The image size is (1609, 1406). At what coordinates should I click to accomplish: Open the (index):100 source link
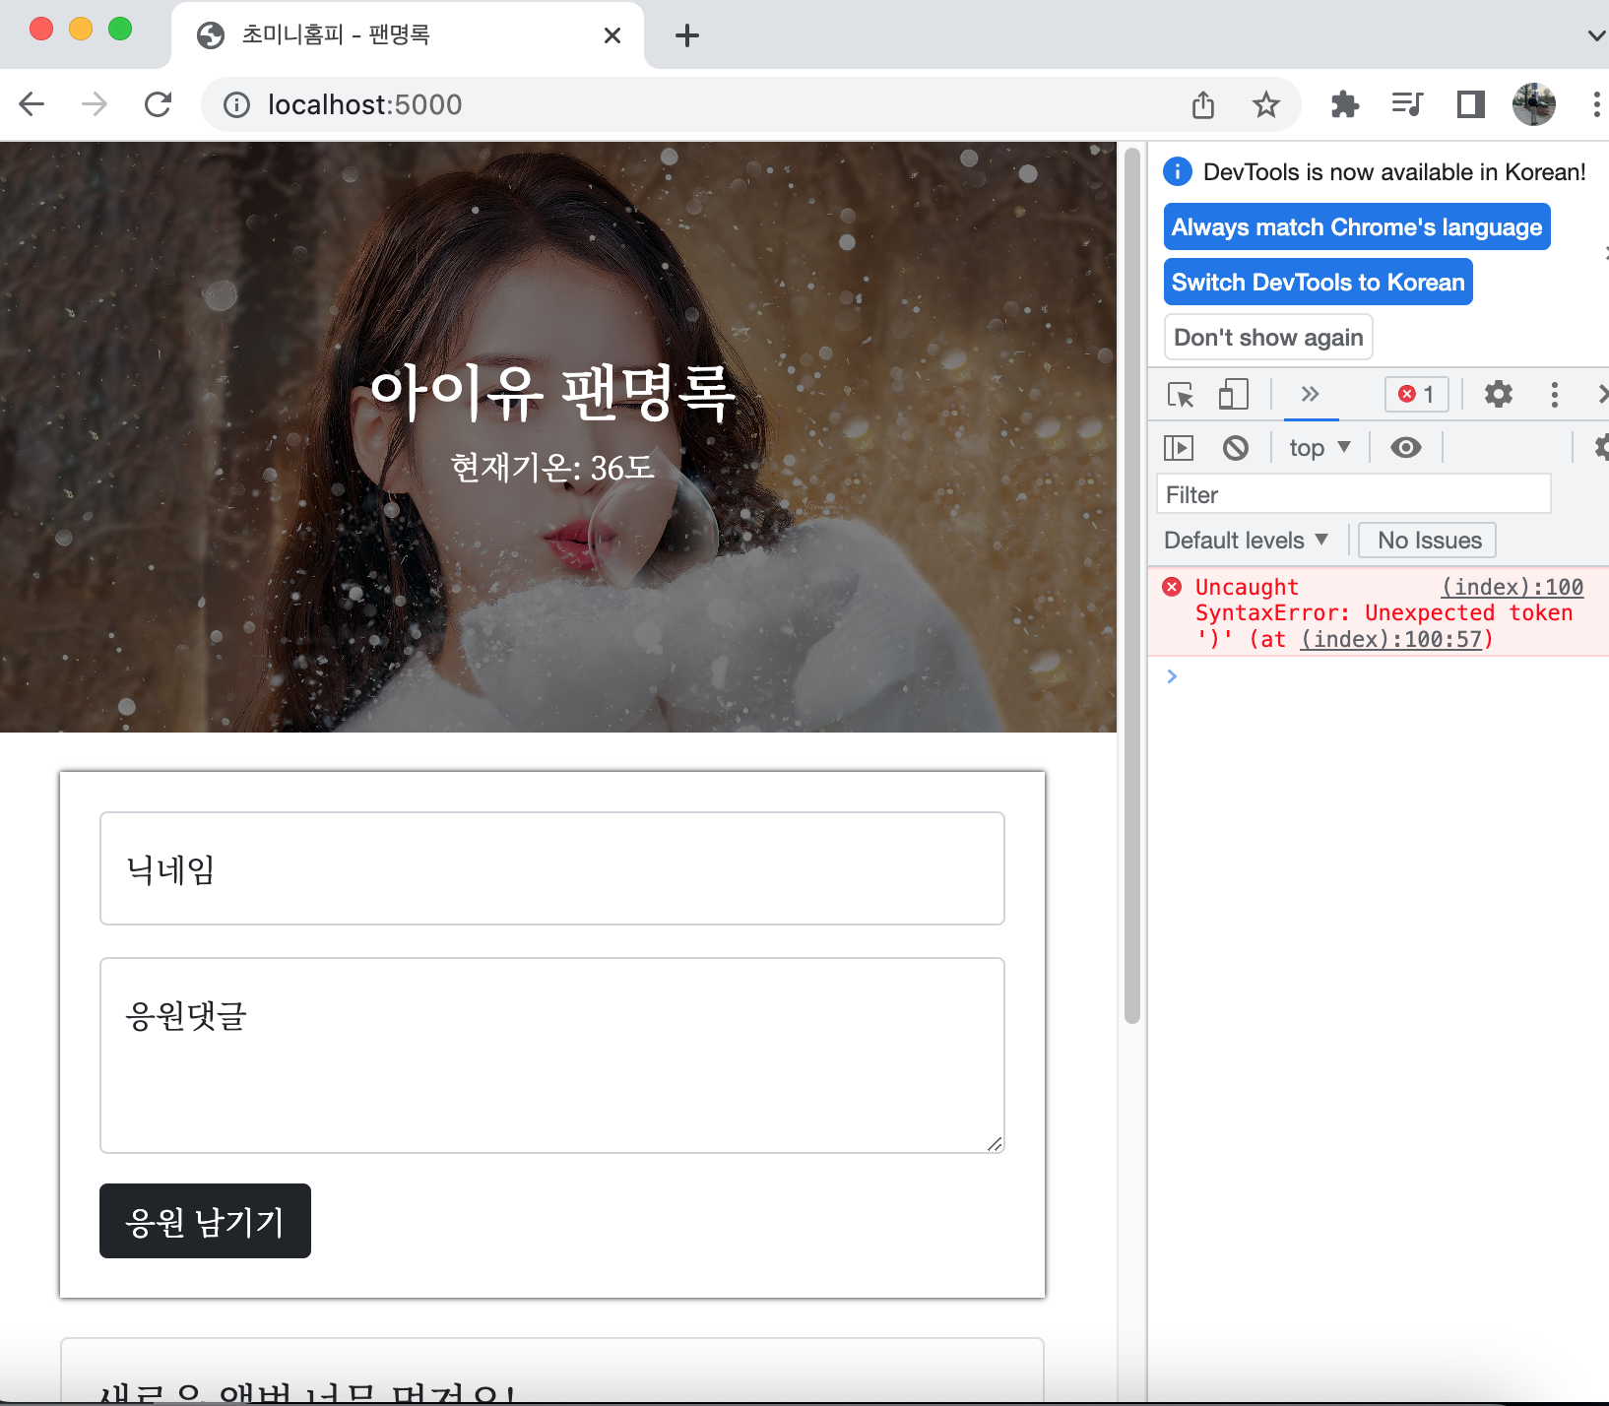[1512, 587]
